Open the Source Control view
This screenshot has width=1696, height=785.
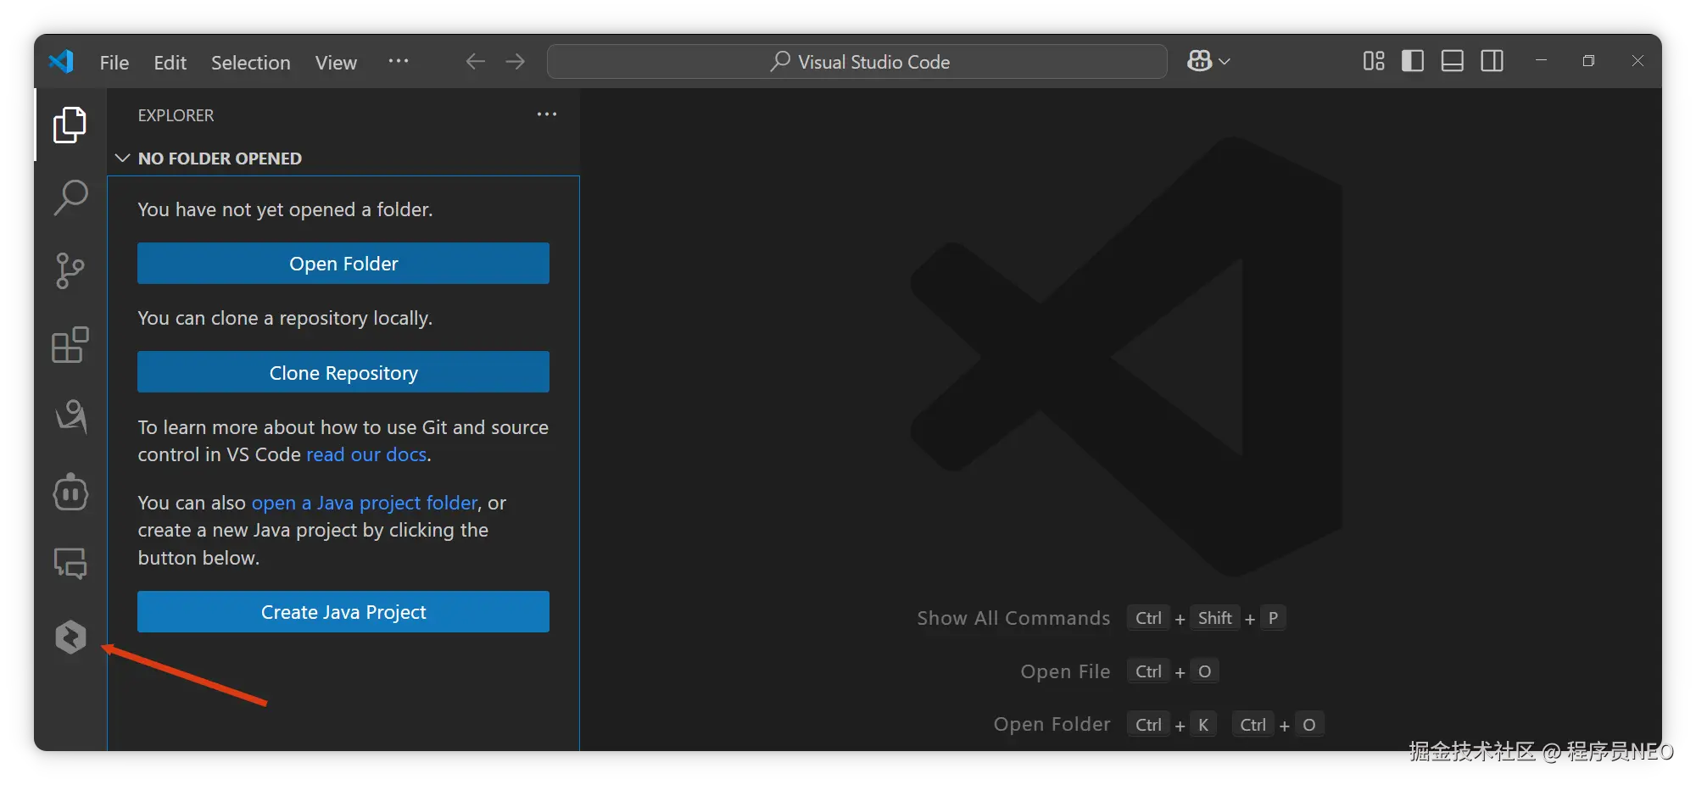pyautogui.click(x=70, y=270)
